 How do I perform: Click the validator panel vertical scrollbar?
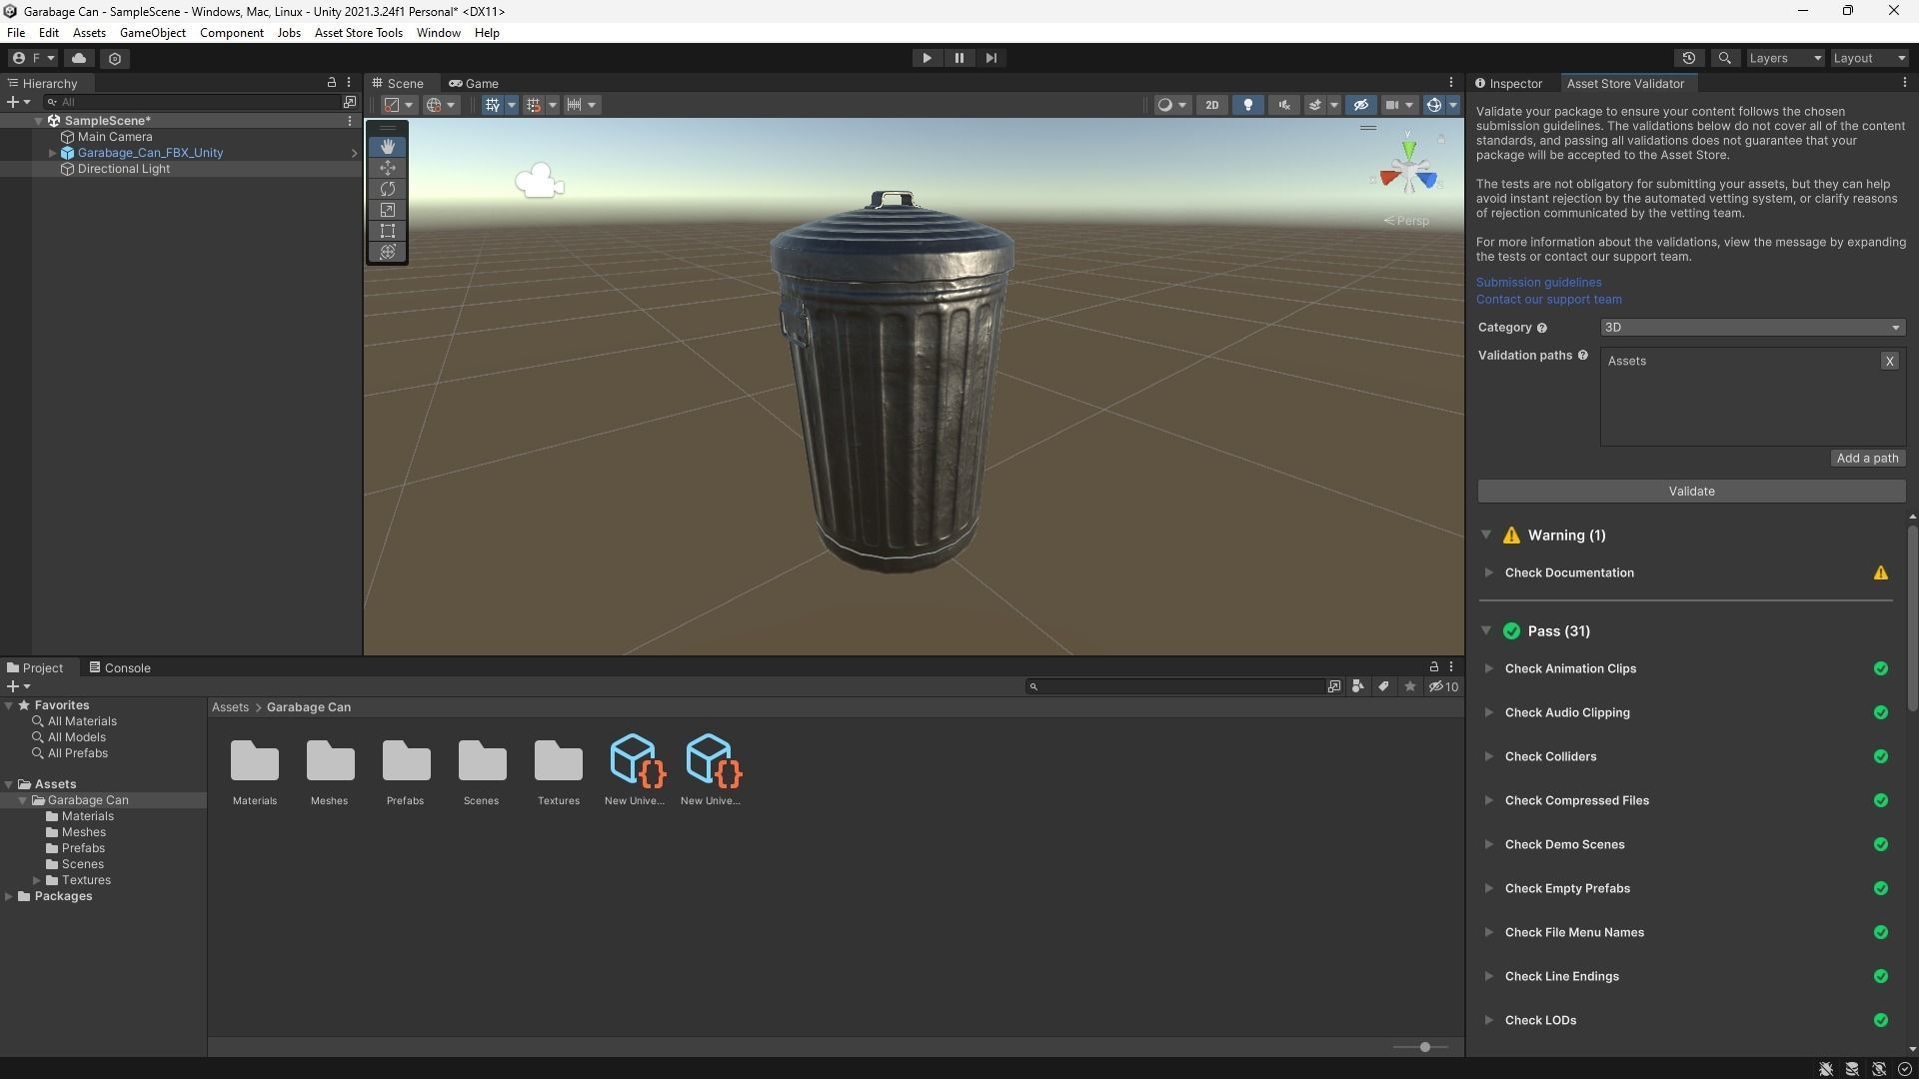pyautogui.click(x=1912, y=617)
